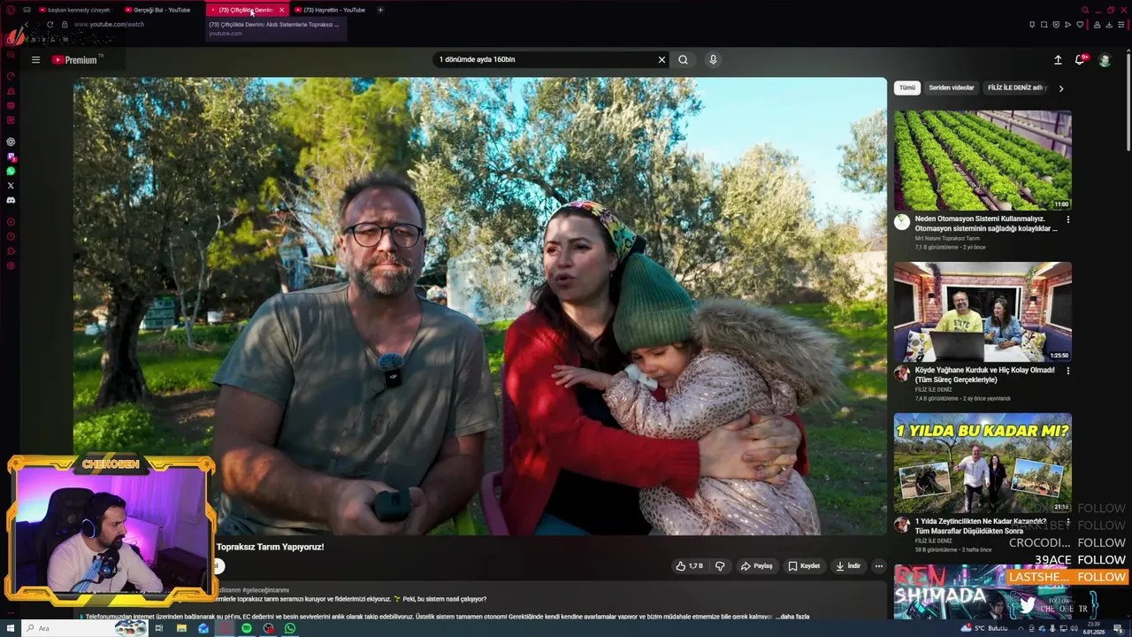
Task: Open the Köyde Yağhane Kurduk video thumbnail
Action: (x=983, y=311)
